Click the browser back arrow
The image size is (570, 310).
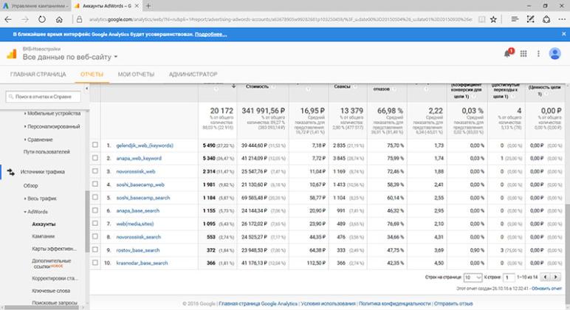coord(8,20)
